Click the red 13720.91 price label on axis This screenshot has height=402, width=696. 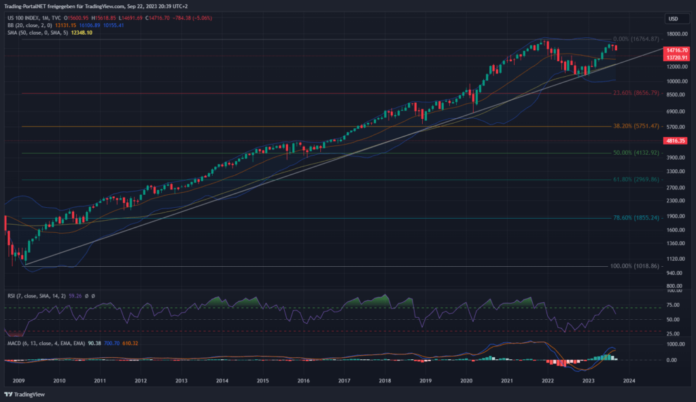(x=676, y=58)
